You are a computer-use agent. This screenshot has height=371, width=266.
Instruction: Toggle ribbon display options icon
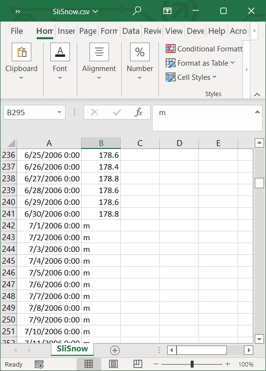(167, 11)
